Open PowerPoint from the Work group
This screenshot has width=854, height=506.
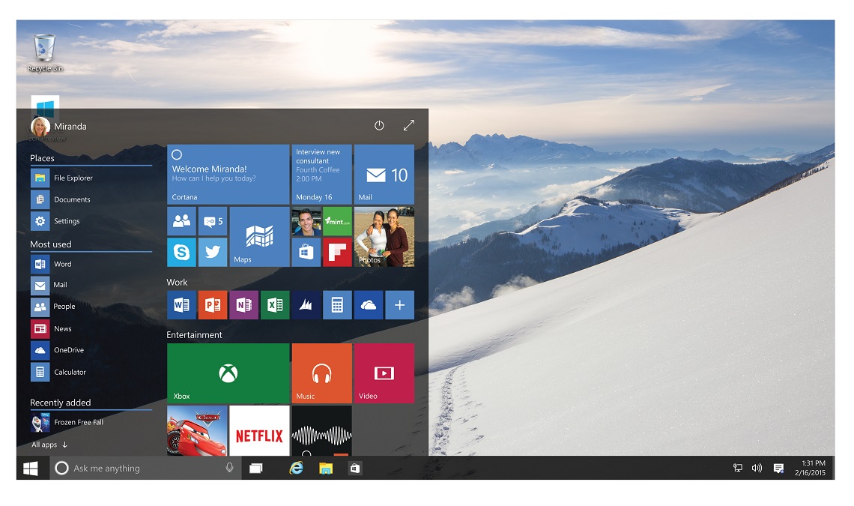213,305
